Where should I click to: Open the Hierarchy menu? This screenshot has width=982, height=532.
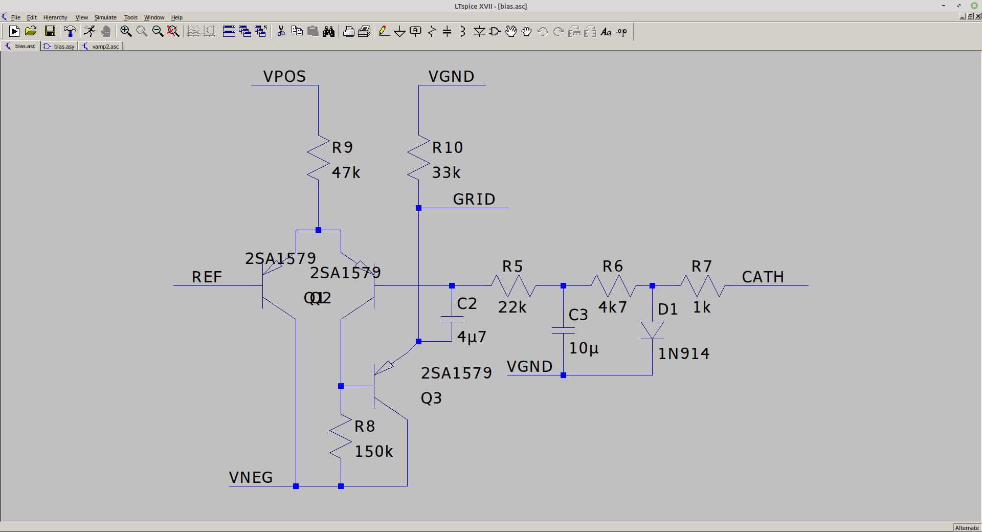click(55, 17)
